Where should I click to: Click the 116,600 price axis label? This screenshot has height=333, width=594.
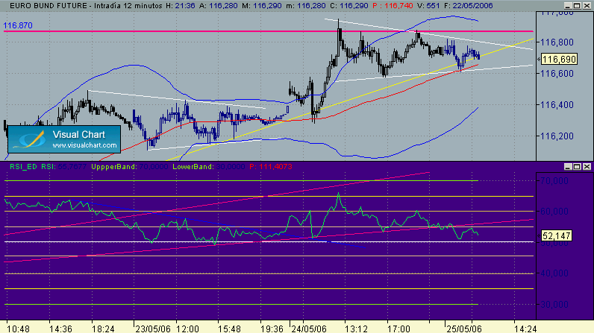click(x=557, y=73)
